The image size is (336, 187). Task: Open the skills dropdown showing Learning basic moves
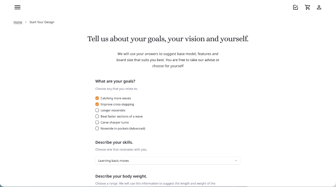pos(168,160)
